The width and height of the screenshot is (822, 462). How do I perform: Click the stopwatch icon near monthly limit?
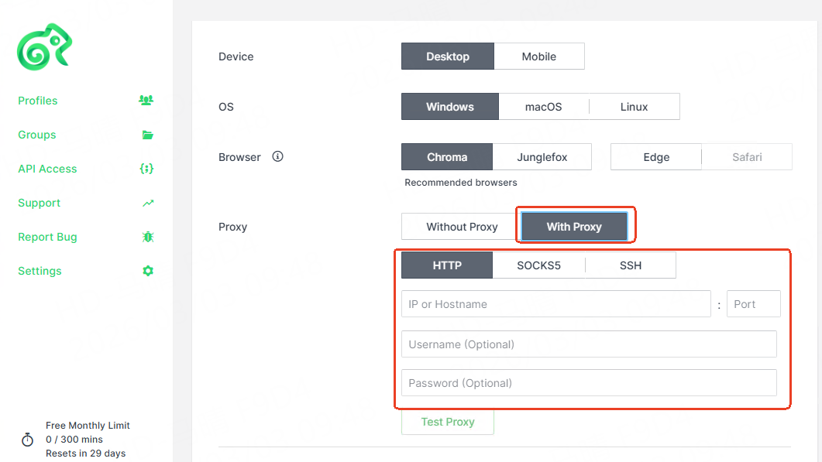pyautogui.click(x=27, y=440)
